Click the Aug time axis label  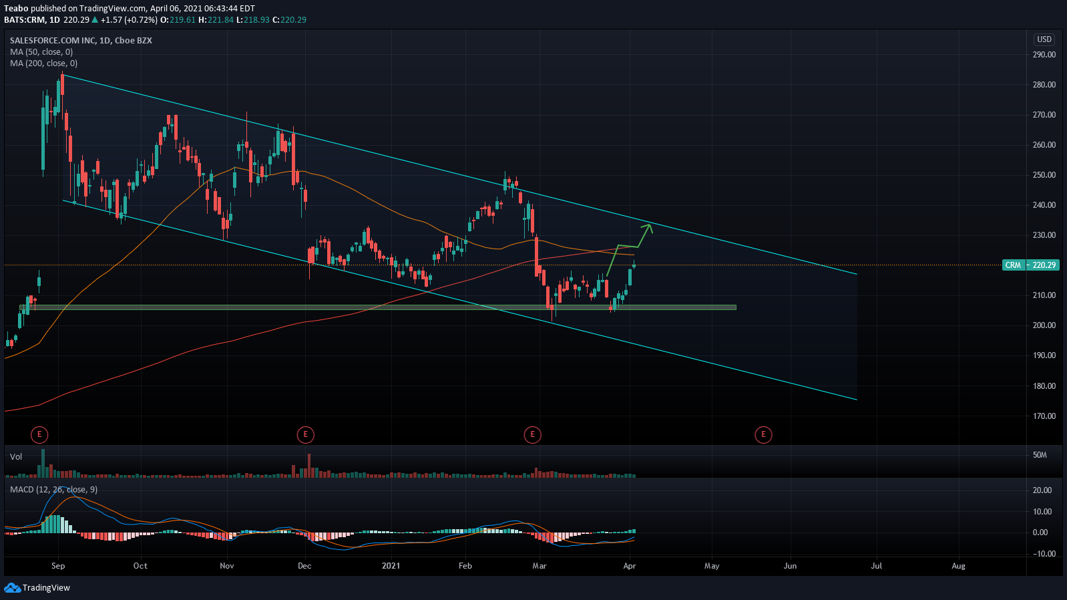[x=958, y=566]
